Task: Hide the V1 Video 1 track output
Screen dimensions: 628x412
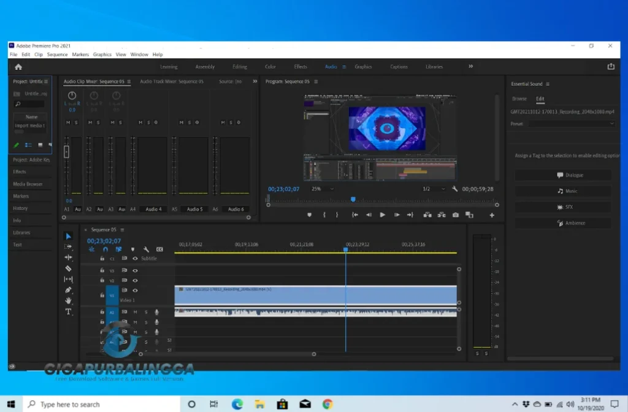Action: tap(134, 291)
